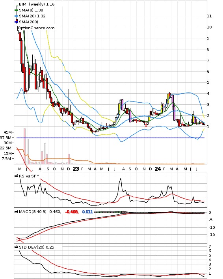Click the STD DEV(20) 0.25 label
Screen dimensions: 223x279
pos(37,247)
